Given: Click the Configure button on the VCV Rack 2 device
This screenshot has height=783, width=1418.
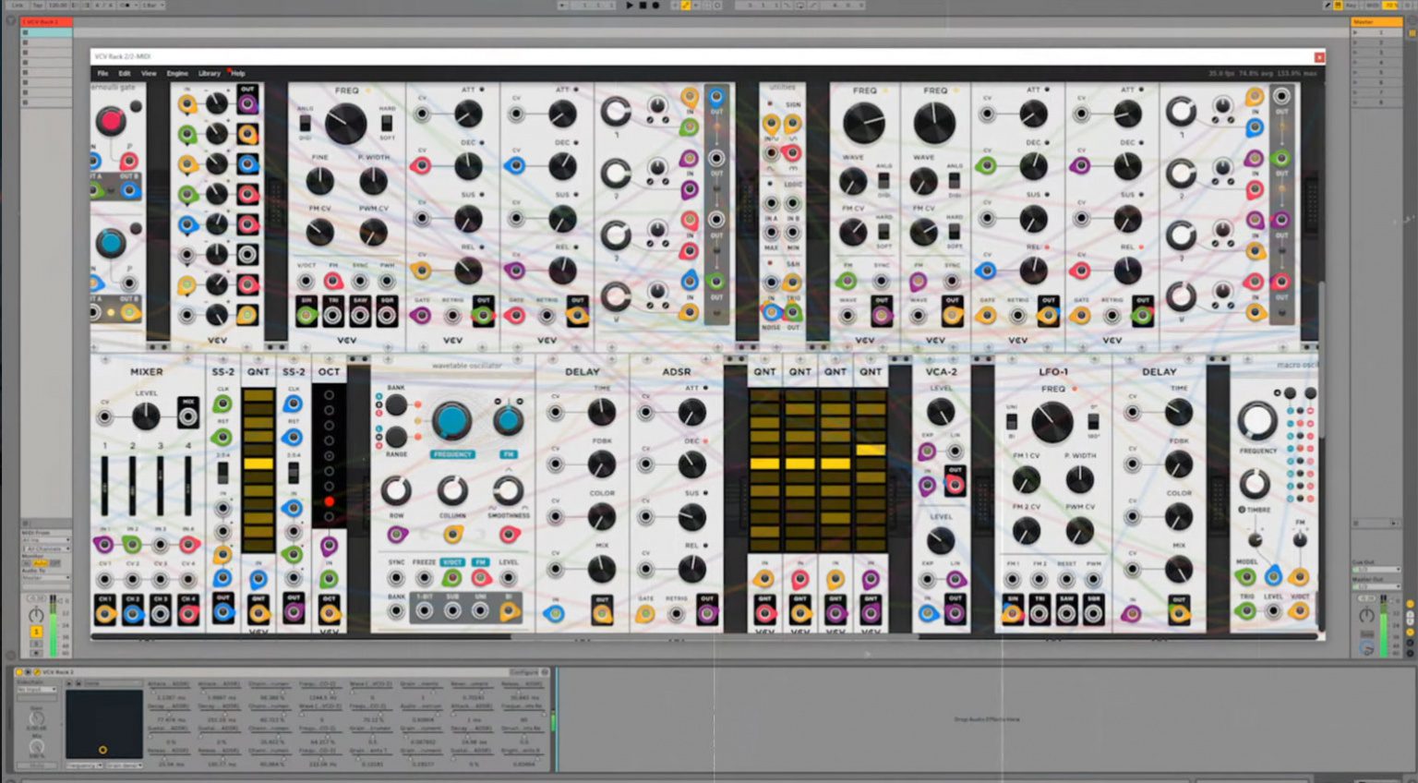Looking at the screenshot, I should (523, 671).
